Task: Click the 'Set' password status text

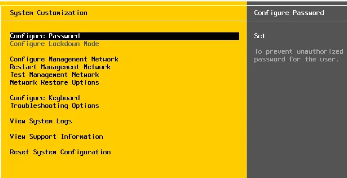Action: click(x=260, y=36)
